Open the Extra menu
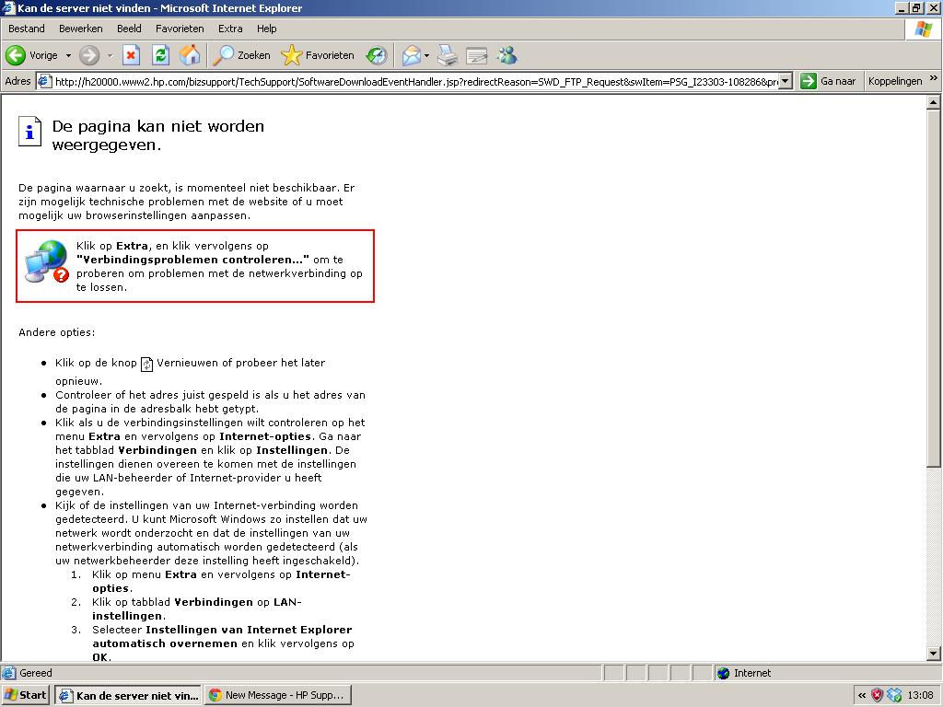 (230, 29)
